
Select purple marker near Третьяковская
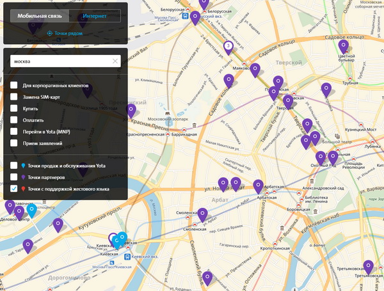point(369,267)
